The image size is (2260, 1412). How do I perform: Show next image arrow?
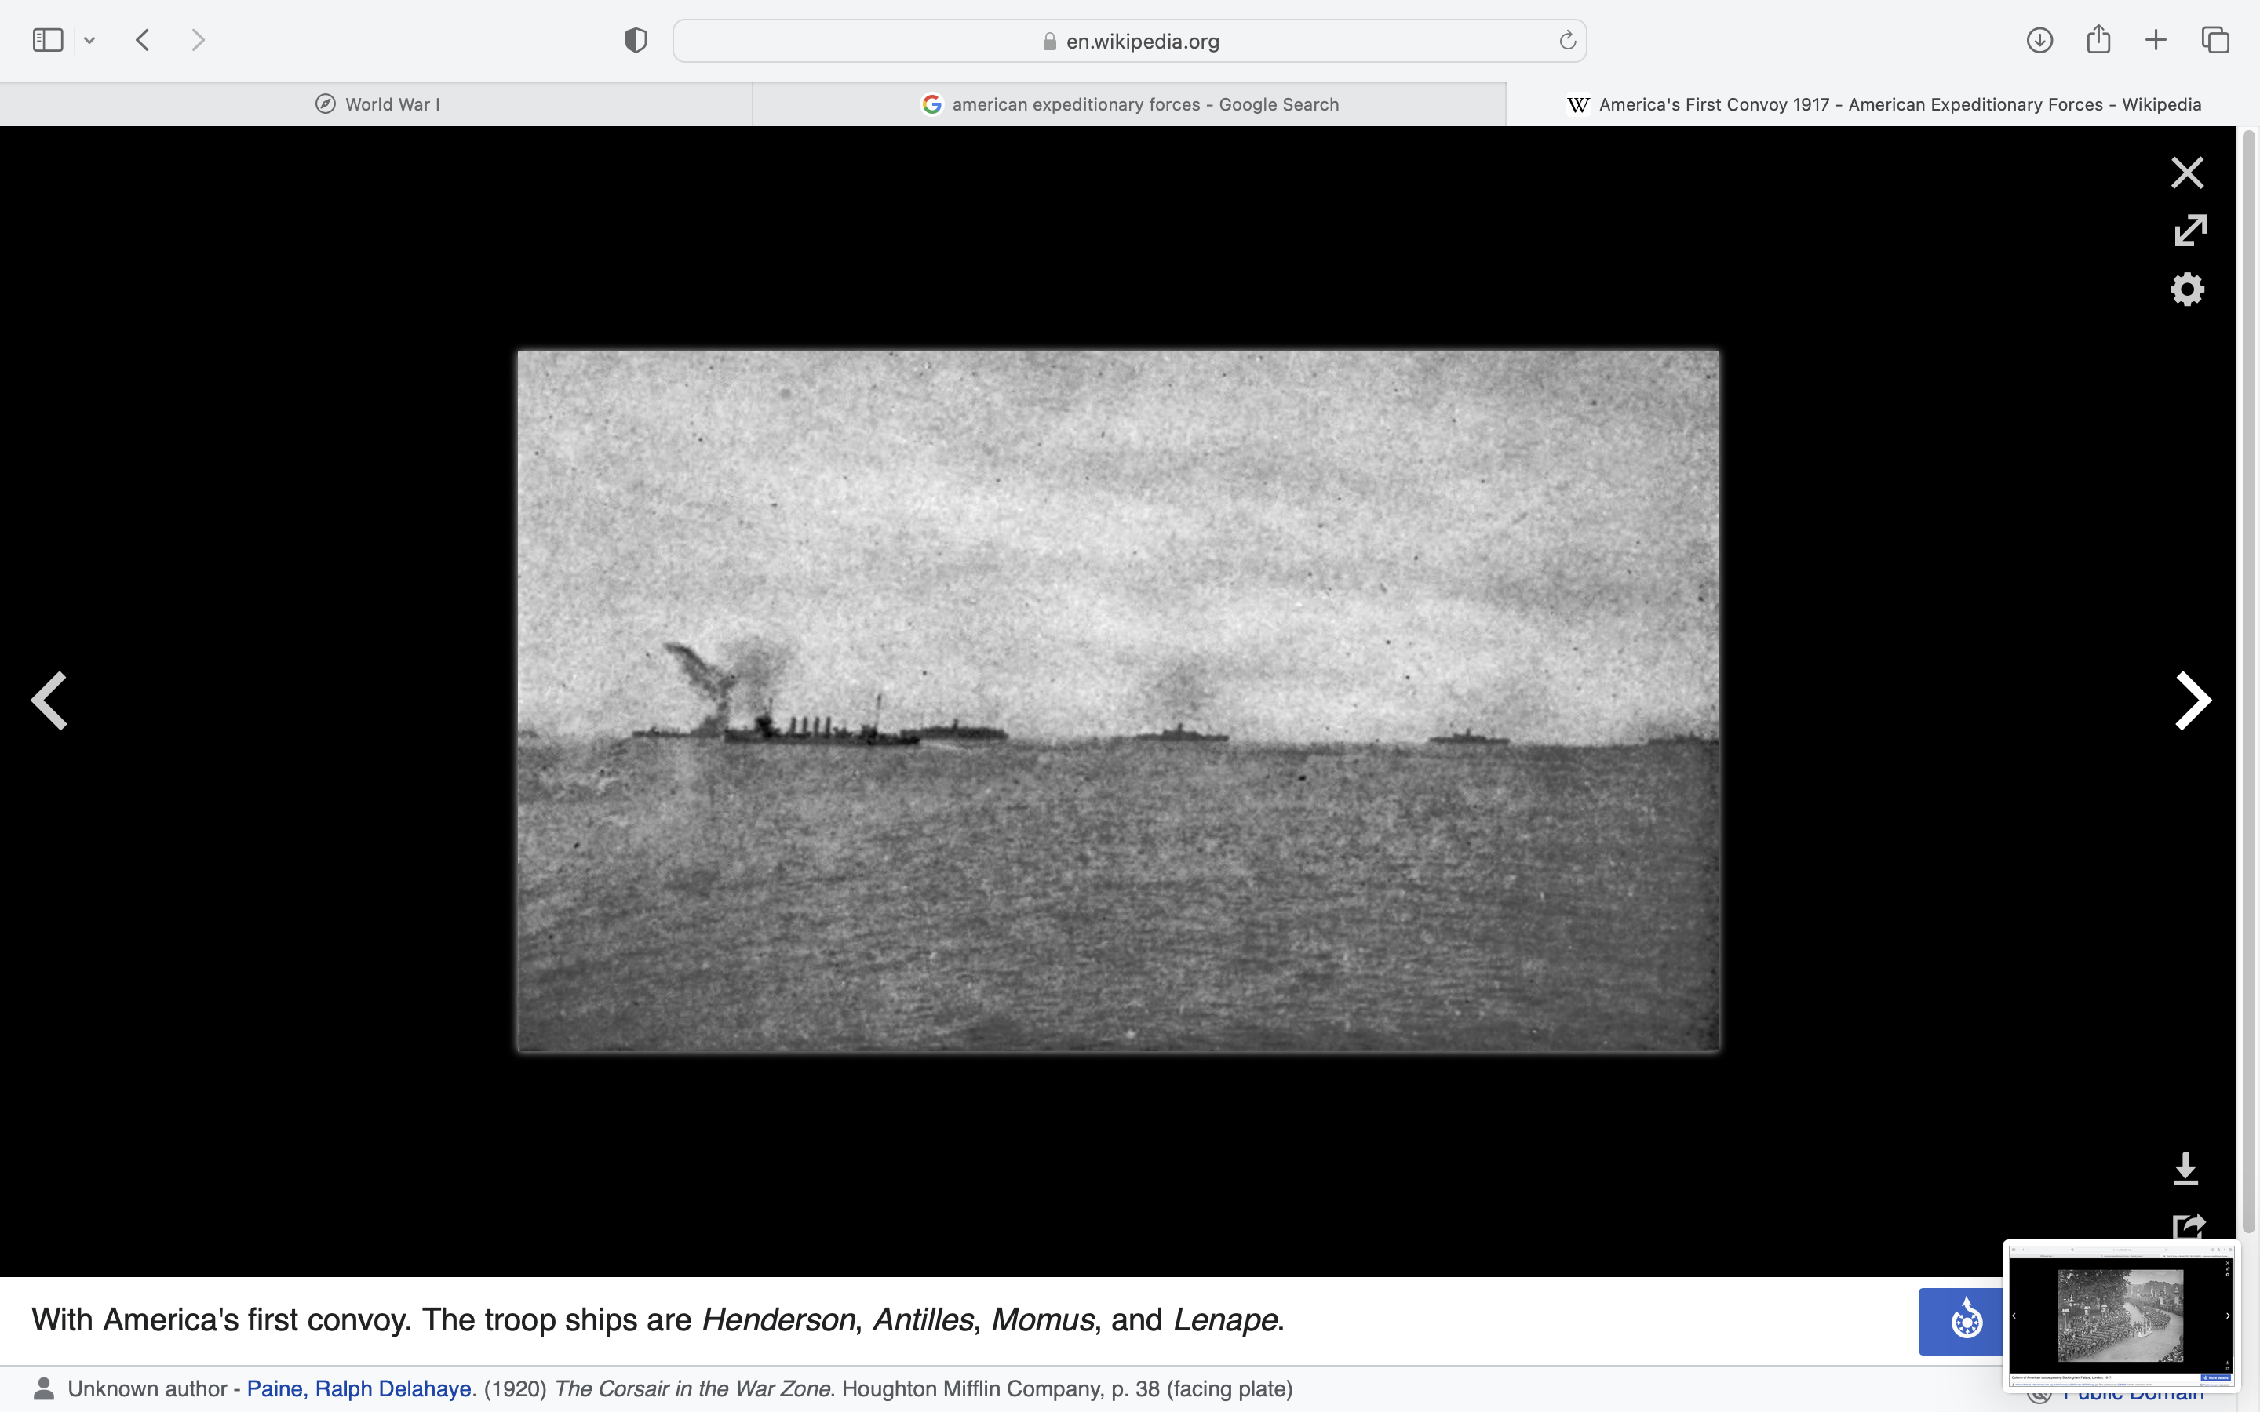(2192, 701)
